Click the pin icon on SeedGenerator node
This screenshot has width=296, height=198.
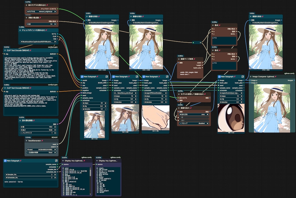pos(42,140)
